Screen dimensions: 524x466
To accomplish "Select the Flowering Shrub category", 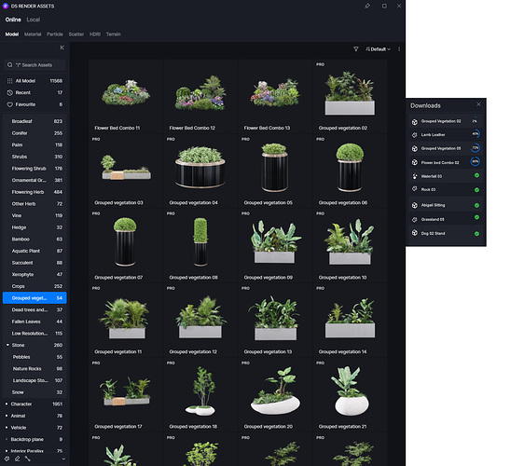I will (x=34, y=169).
